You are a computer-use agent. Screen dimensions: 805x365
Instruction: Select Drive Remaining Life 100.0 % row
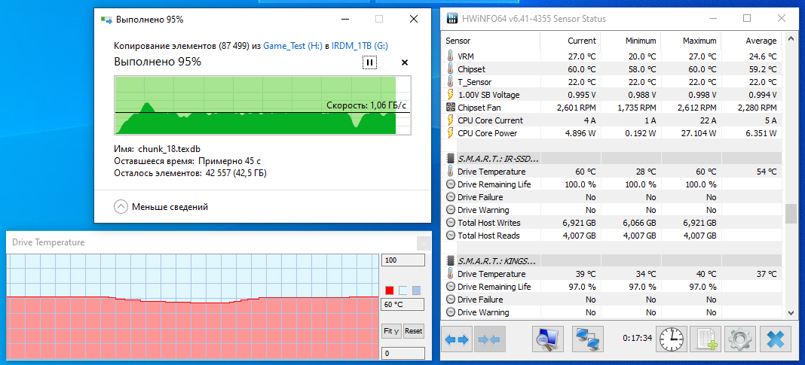click(x=613, y=184)
